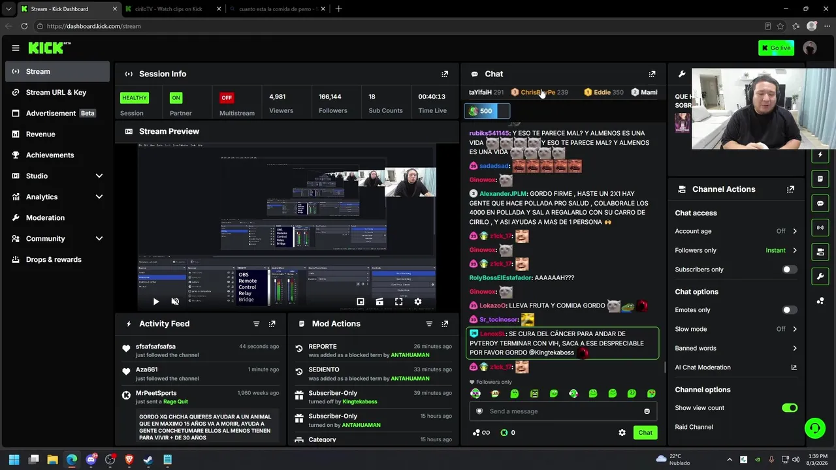Click follower sfsafsafsafsa in Activity Feed

pyautogui.click(x=155, y=347)
